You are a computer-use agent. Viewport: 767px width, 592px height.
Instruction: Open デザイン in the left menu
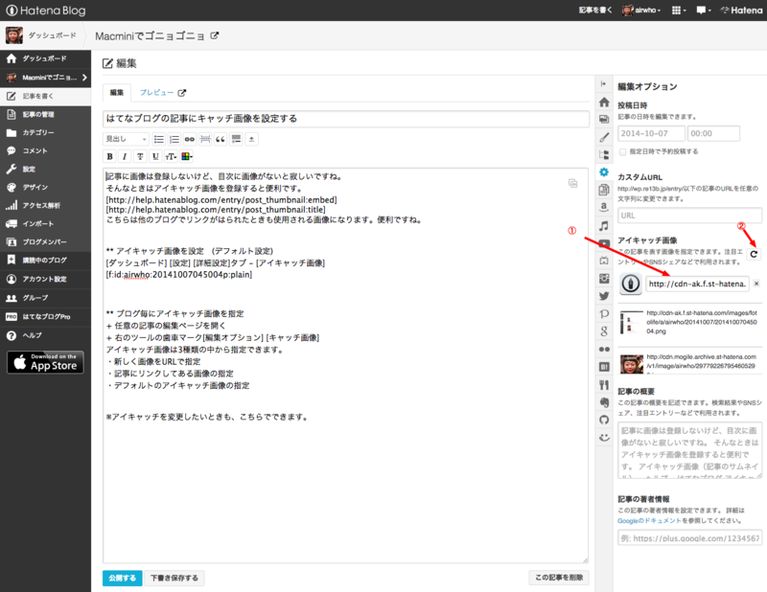45,187
